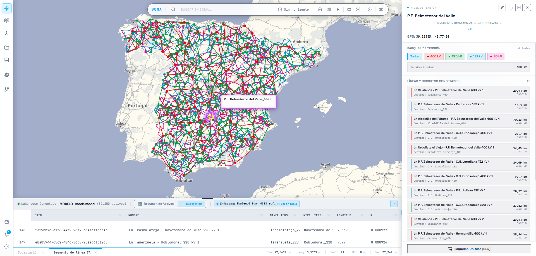The width and height of the screenshot is (536, 256).
Task: Open the folder icon in sidebar
Action: pos(7,48)
